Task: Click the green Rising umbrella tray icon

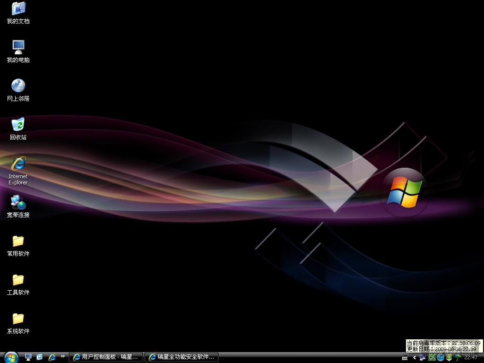Action: [458, 357]
